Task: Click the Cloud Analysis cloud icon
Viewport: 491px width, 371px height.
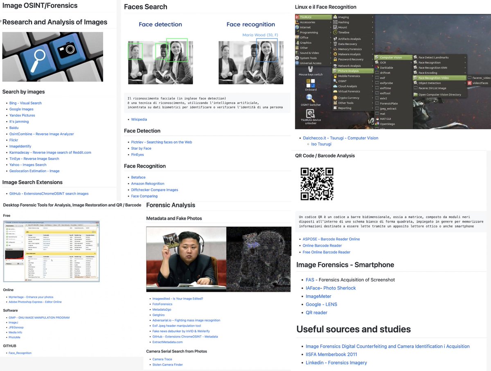Action: tap(335, 86)
